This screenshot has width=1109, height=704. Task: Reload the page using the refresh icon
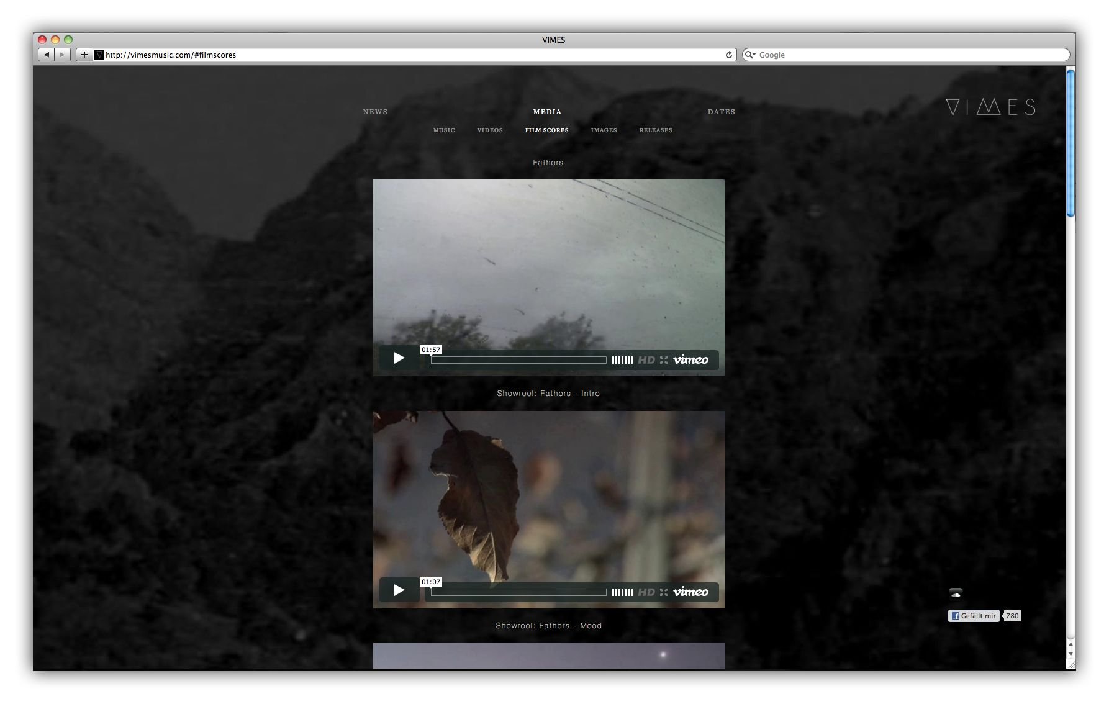(729, 55)
